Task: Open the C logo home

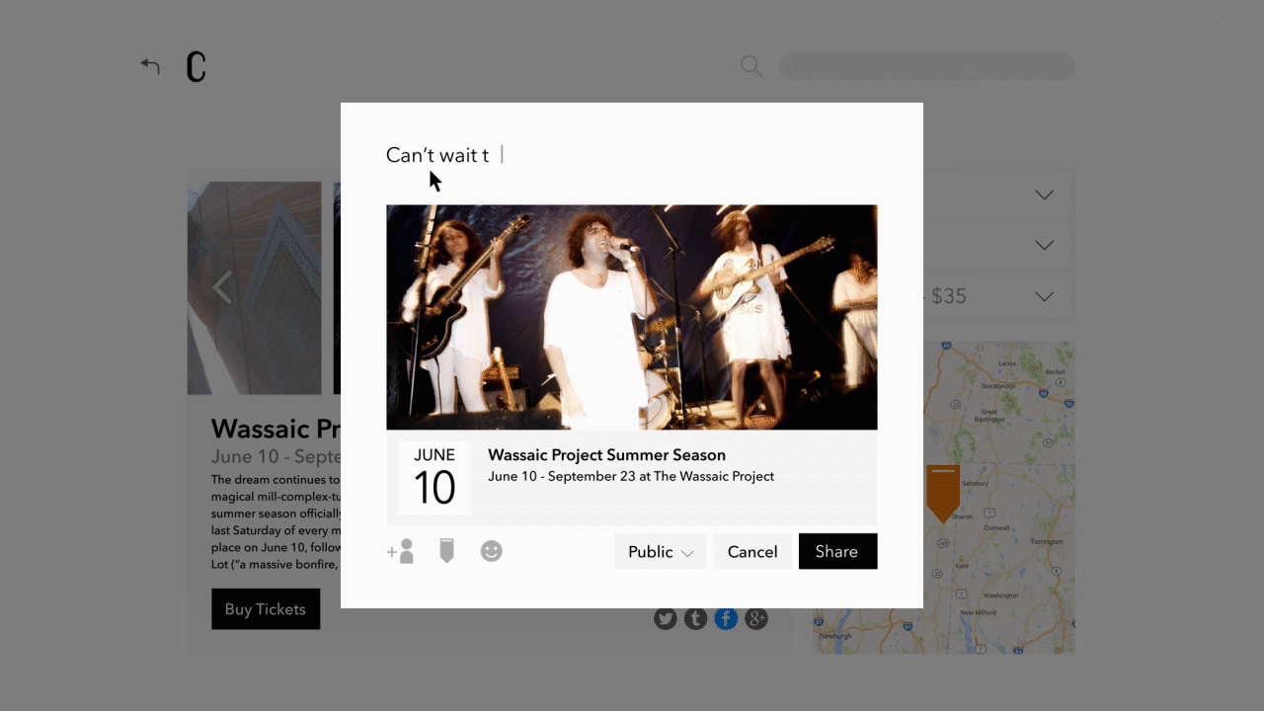Action: (197, 67)
